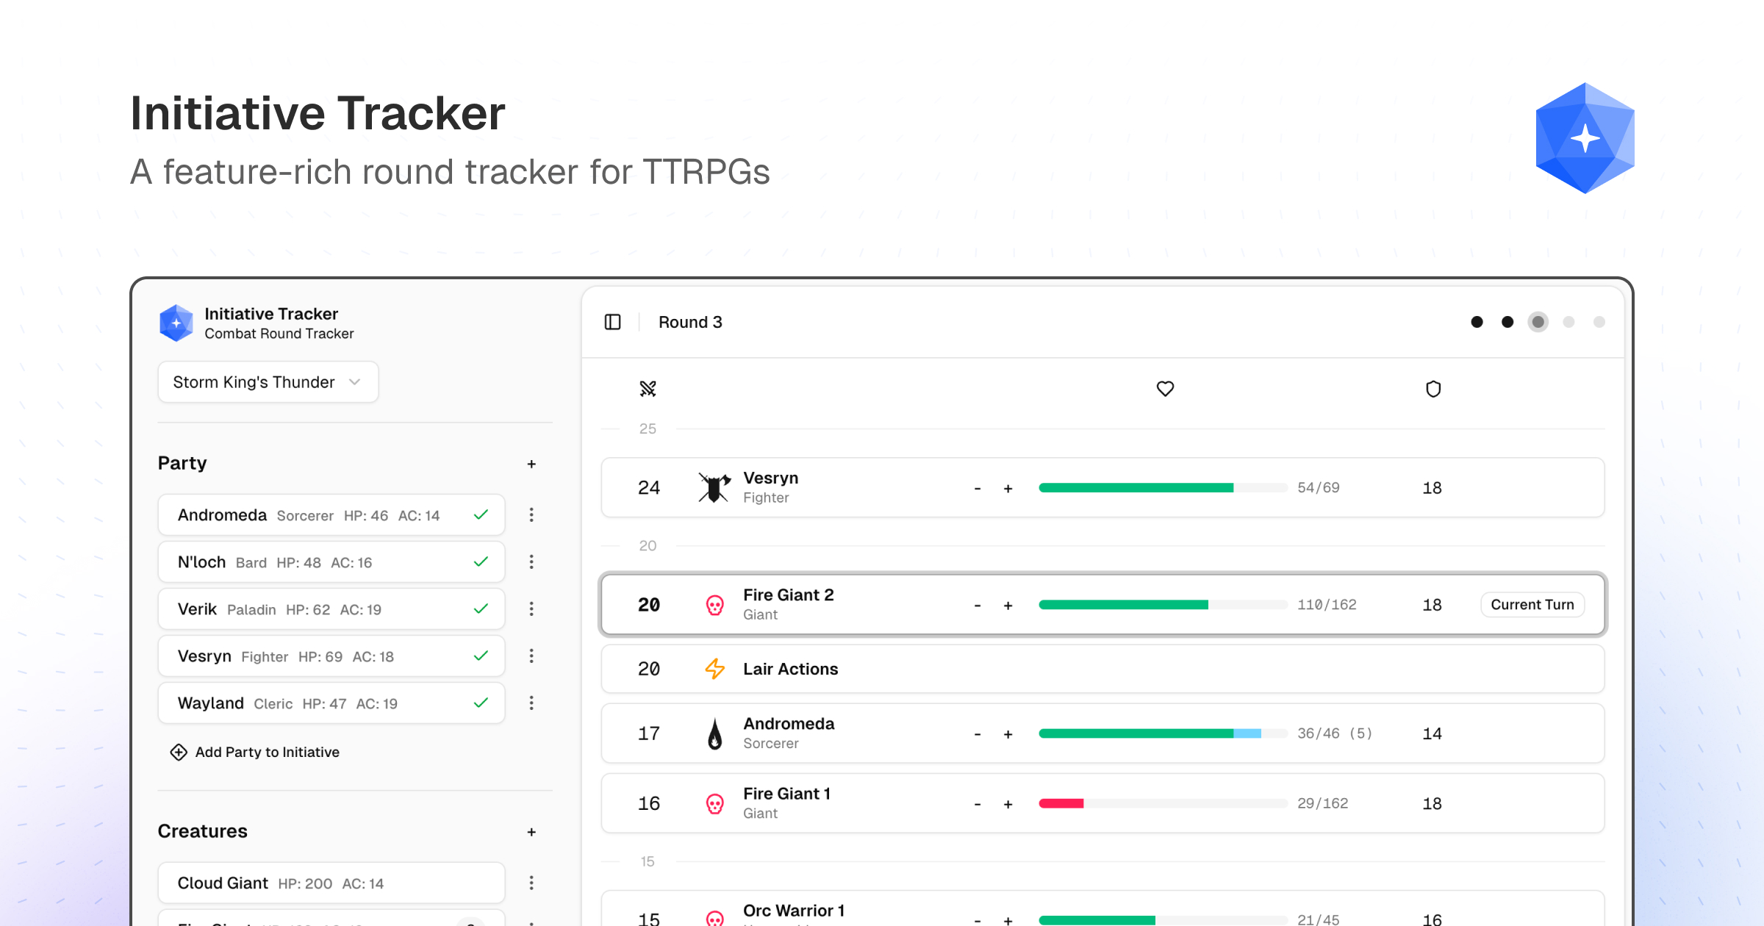This screenshot has width=1764, height=926.
Task: Toggle the checkmark next to N'loch
Action: click(x=481, y=561)
